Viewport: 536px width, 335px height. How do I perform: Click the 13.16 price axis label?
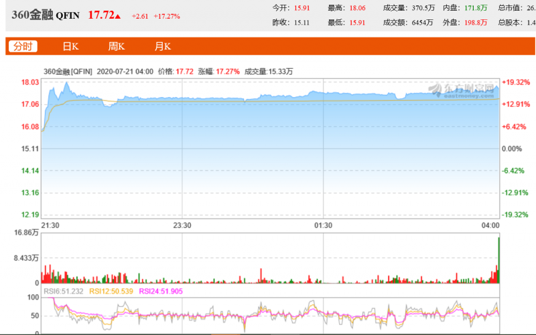click(x=30, y=193)
